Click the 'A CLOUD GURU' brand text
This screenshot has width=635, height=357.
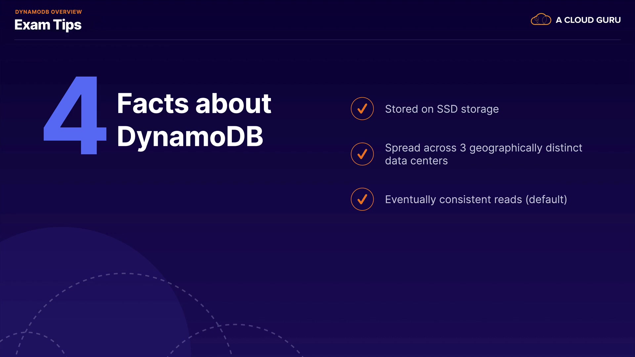[x=588, y=20]
